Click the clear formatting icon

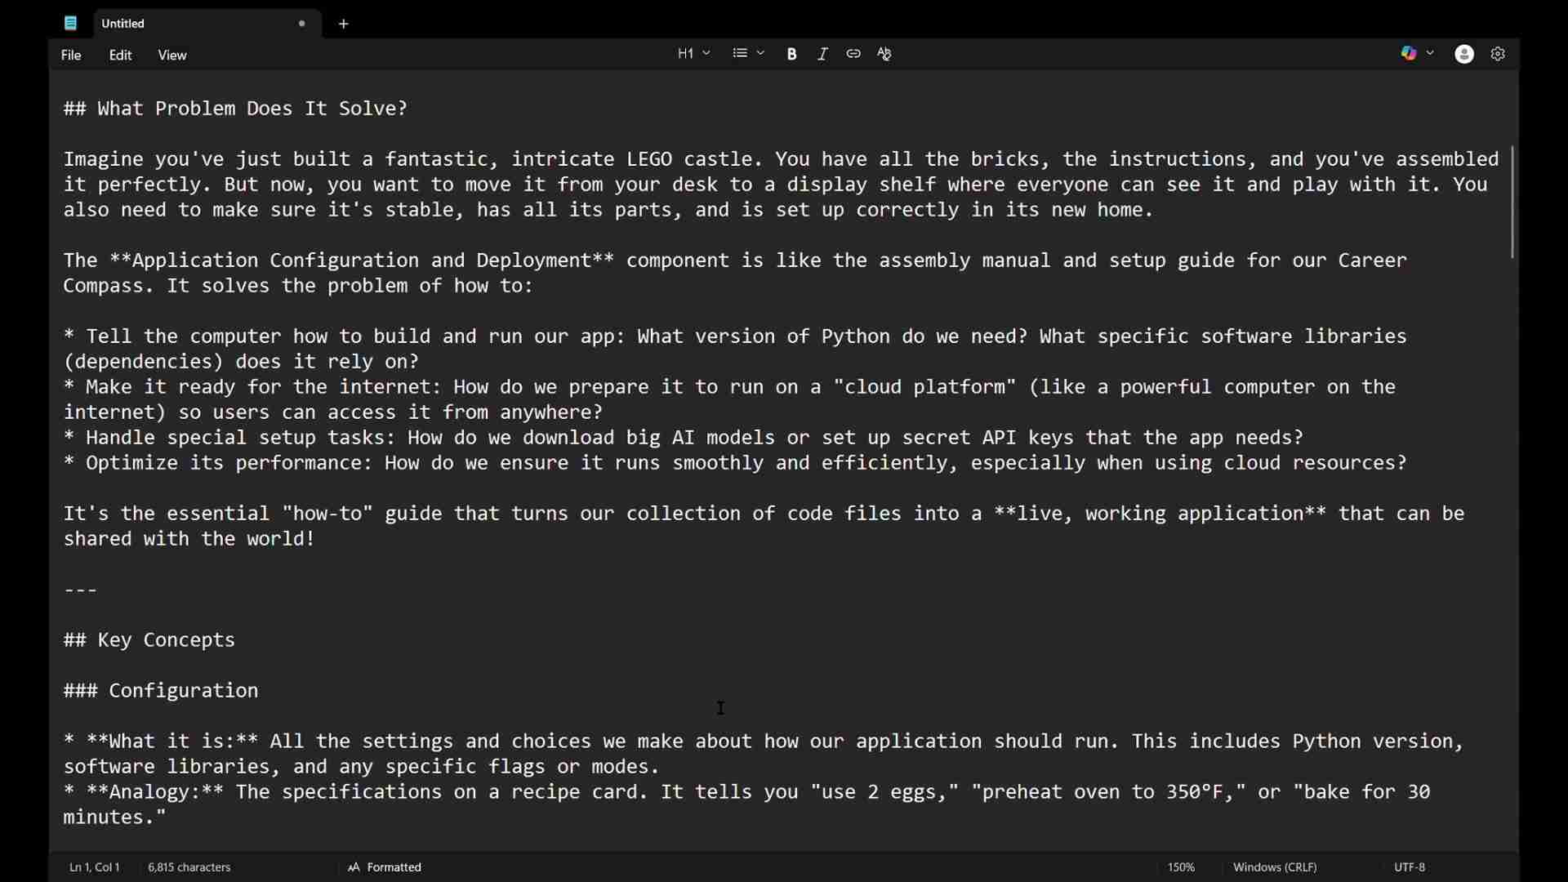click(886, 54)
